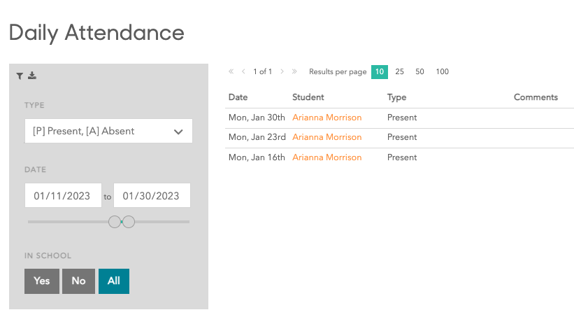The height and width of the screenshot is (317, 574).
Task: Click the right date range slider handle
Action: pyautogui.click(x=129, y=222)
